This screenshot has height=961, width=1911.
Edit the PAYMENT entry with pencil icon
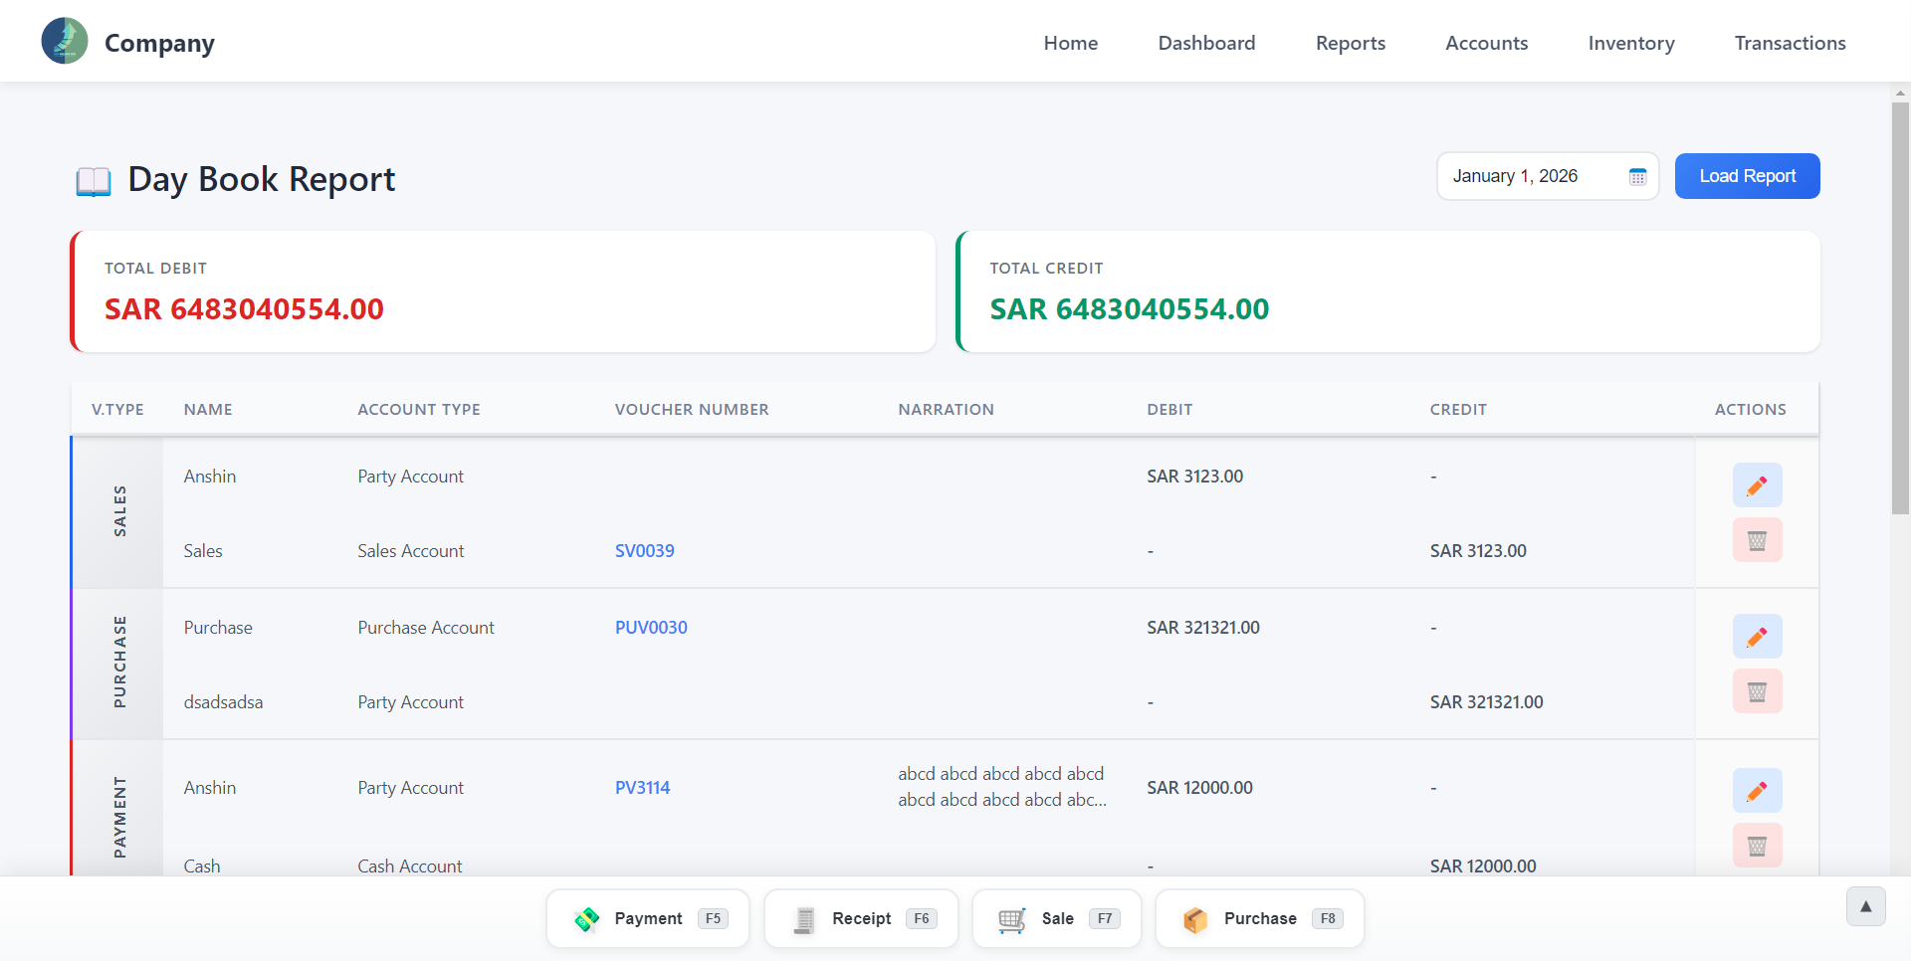point(1757,791)
